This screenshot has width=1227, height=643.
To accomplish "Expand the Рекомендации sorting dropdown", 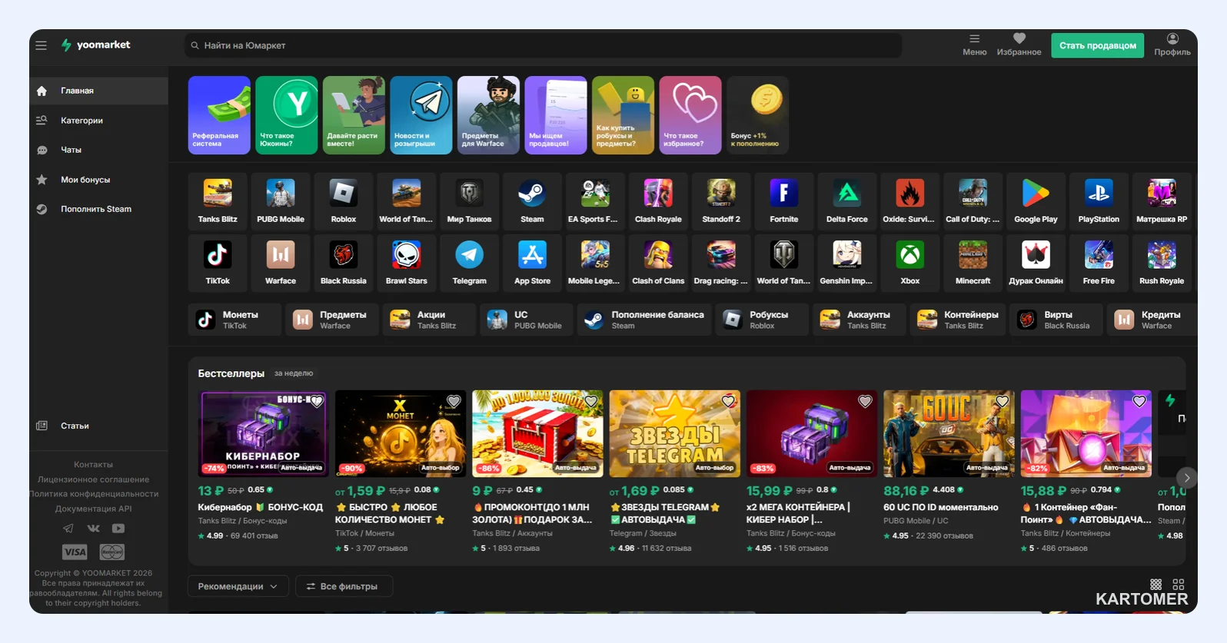I will (x=238, y=586).
